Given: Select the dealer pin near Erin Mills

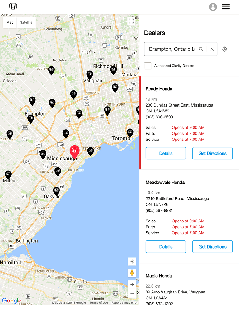Looking at the screenshot, I should tap(58, 172).
